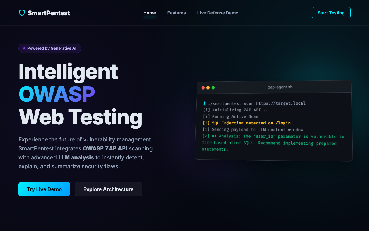Click the purple dot in the AI badge
369x231 pixels.
[24, 48]
